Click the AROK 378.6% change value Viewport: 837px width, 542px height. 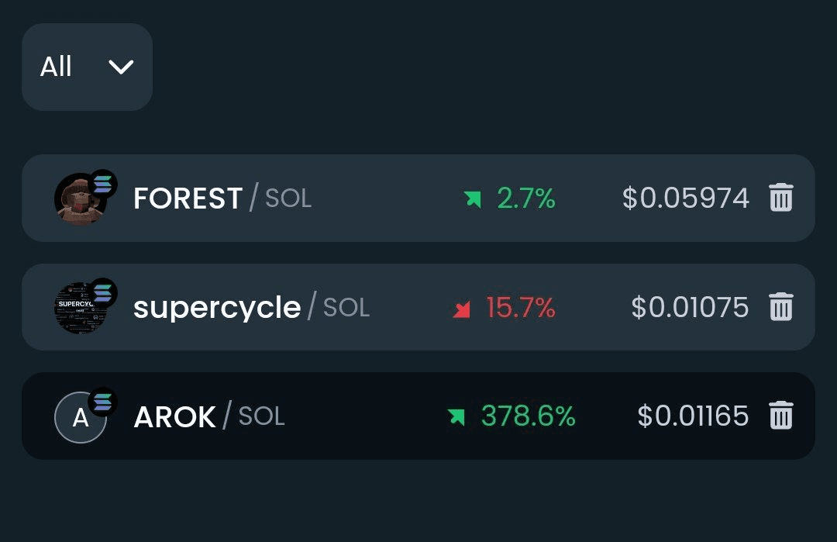click(x=529, y=416)
